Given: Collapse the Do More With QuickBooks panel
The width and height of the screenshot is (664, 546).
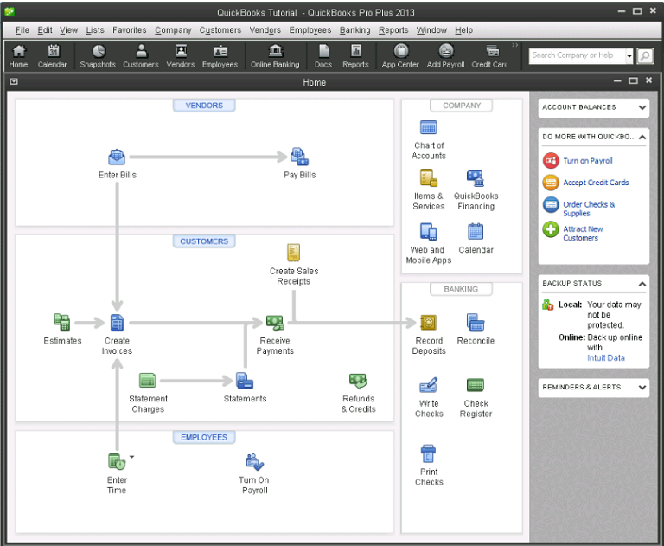Looking at the screenshot, I should (x=642, y=137).
